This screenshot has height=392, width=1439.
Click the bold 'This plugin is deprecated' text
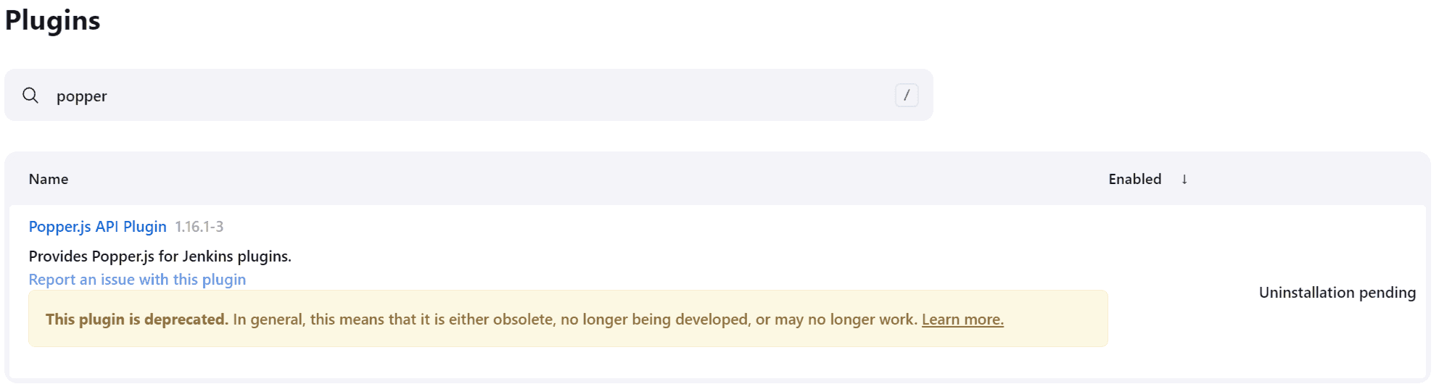pos(136,320)
